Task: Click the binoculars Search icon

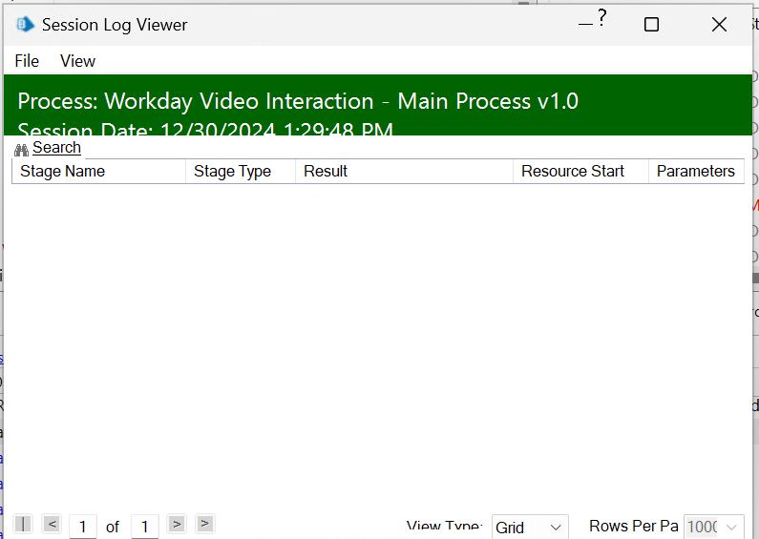Action: (x=22, y=150)
